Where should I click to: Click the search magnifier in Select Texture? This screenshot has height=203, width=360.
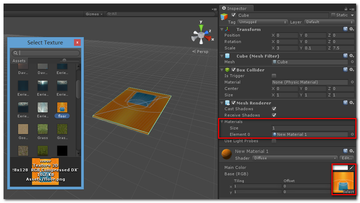(x=16, y=53)
